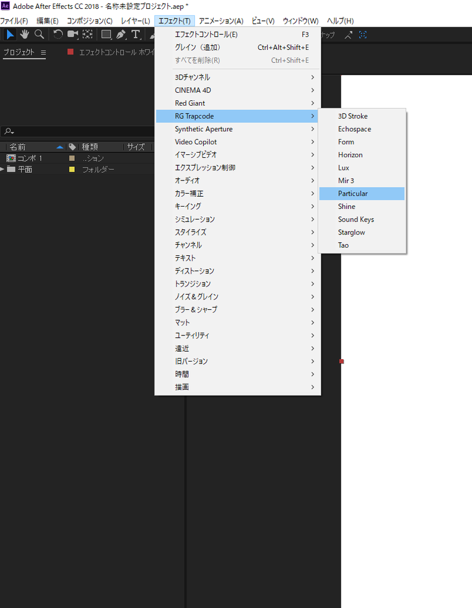Select the Pen tool
This screenshot has width=472, height=608.
click(x=121, y=34)
